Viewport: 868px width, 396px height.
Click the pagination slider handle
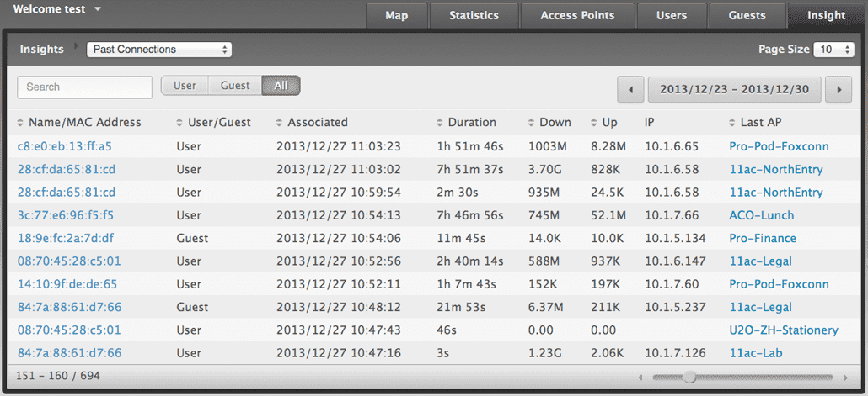tap(689, 377)
